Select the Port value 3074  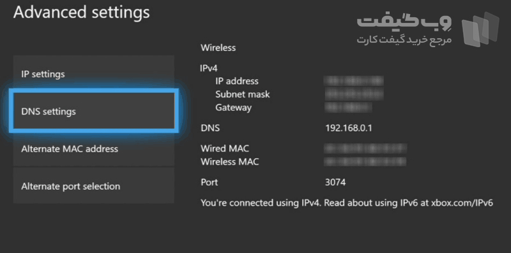pyautogui.click(x=335, y=182)
